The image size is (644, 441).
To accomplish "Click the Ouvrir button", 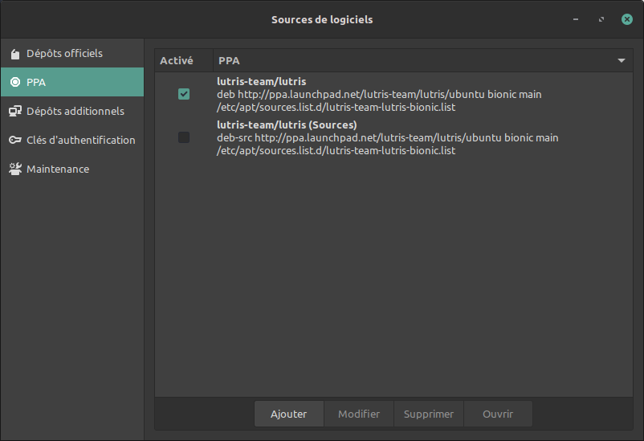I will (497, 414).
